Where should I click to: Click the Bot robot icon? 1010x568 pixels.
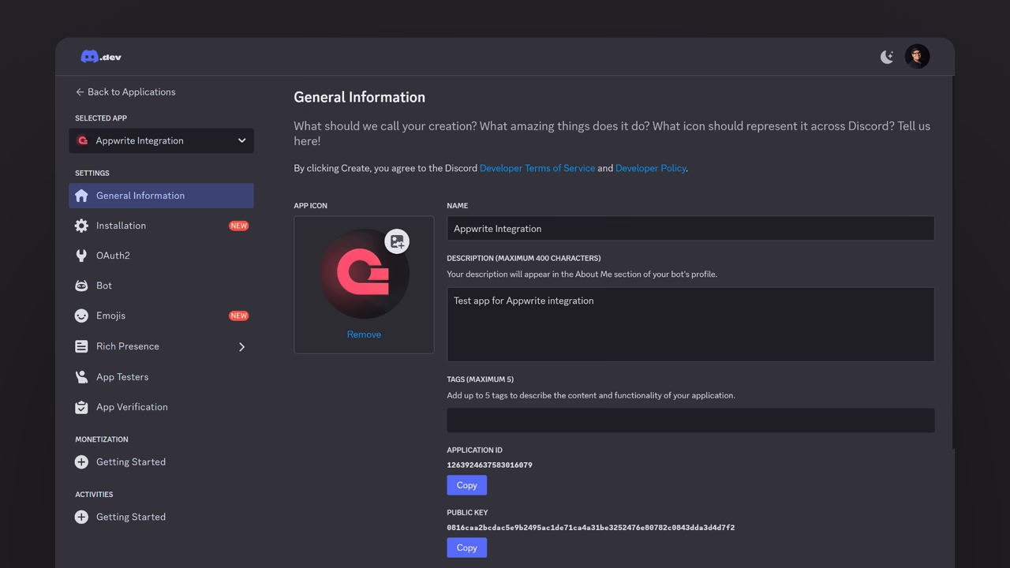tap(81, 286)
